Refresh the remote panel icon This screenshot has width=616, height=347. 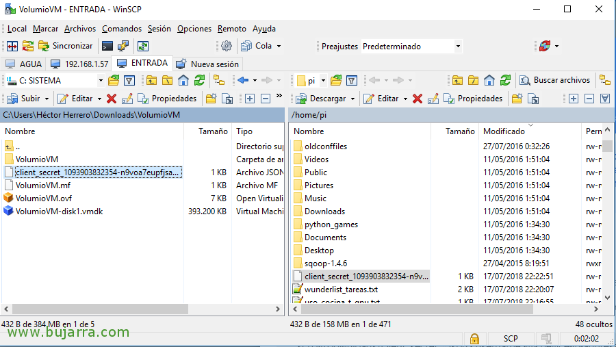click(x=505, y=81)
